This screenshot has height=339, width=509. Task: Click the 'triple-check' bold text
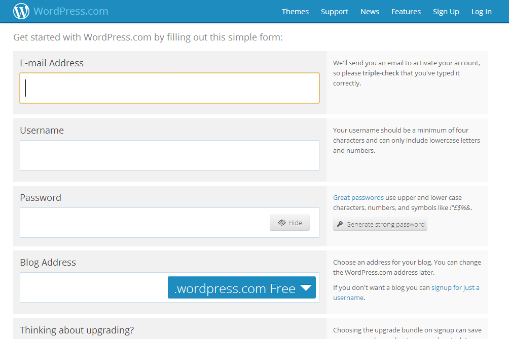(380, 73)
